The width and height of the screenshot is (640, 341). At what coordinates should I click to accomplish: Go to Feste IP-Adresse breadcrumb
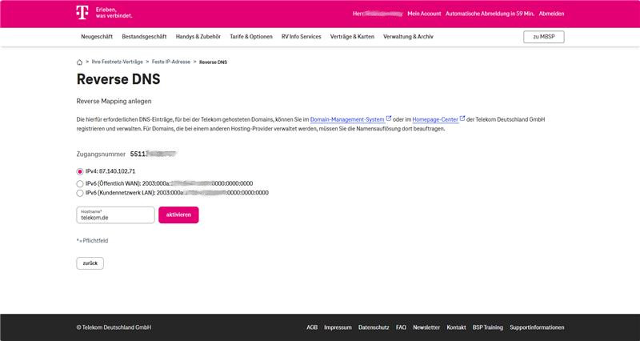pyautogui.click(x=171, y=62)
